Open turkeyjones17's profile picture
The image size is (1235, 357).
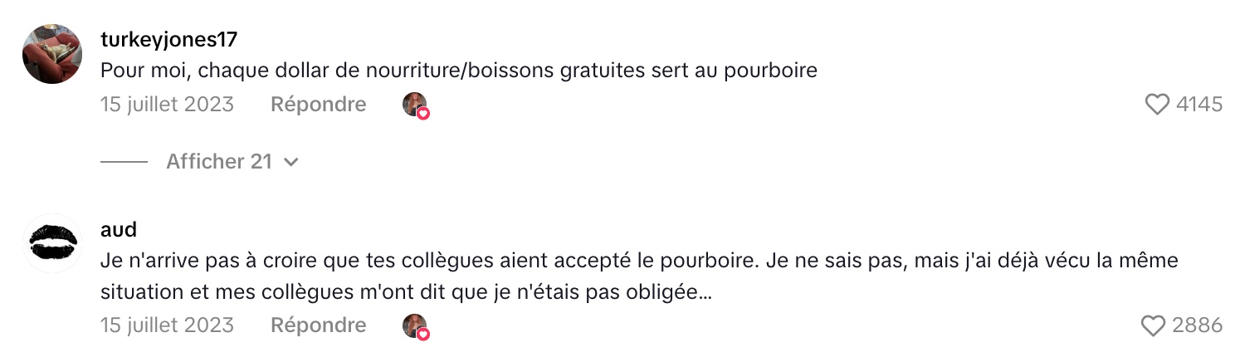coord(51,54)
